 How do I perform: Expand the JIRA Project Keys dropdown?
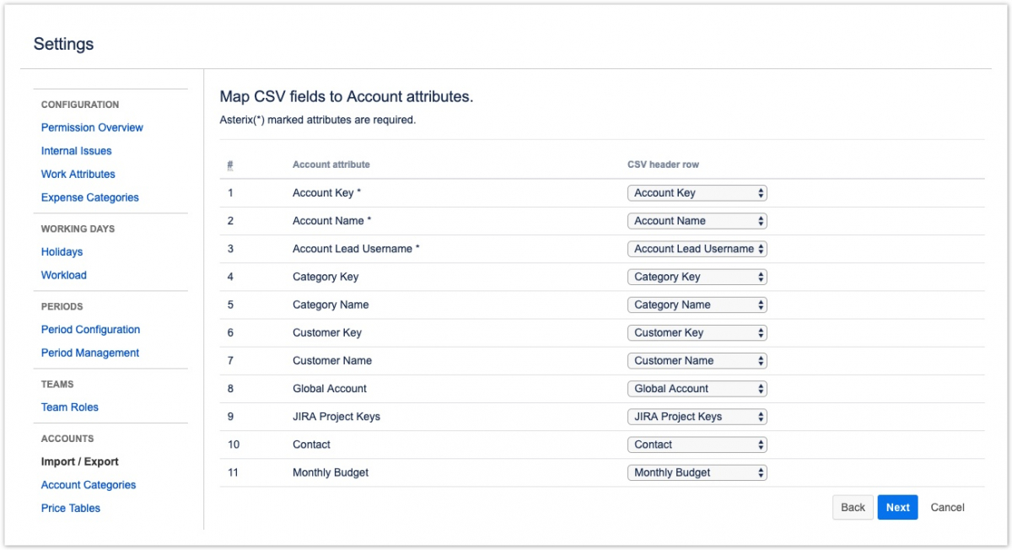point(697,417)
